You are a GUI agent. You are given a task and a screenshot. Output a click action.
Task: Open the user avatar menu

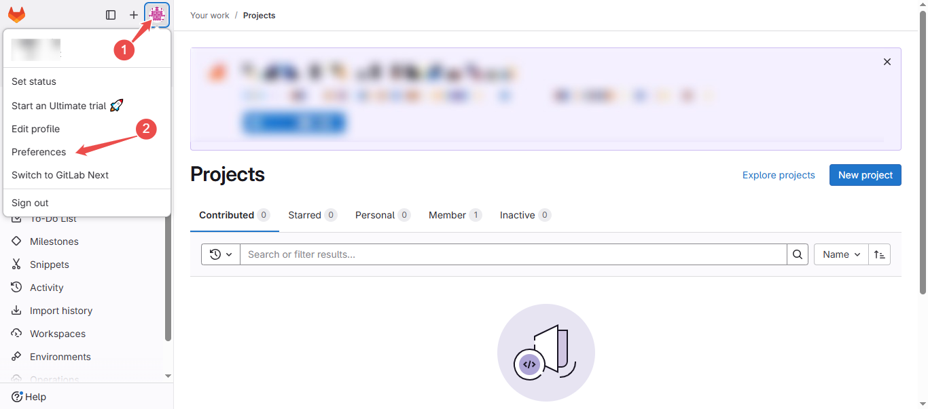[x=157, y=14]
